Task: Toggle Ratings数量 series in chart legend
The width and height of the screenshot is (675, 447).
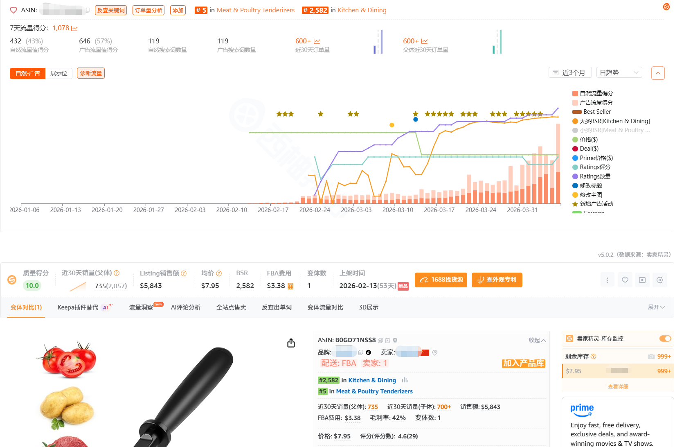Action: pyautogui.click(x=595, y=176)
